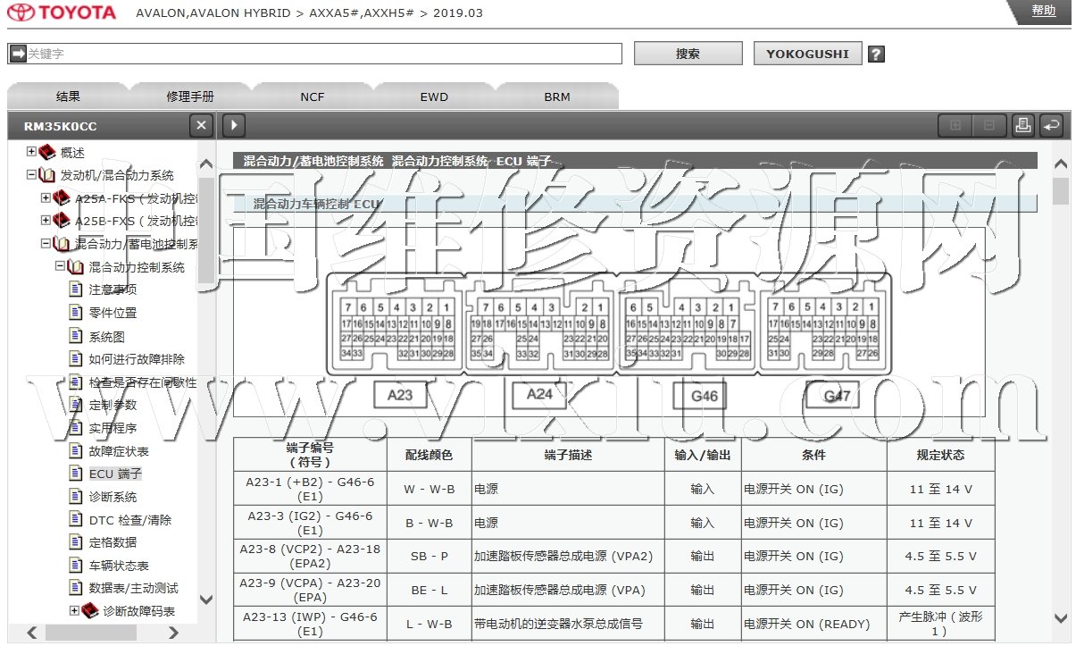Click the print icon in the toolbar
Screen dimensions: 1076x646
click(x=1022, y=126)
